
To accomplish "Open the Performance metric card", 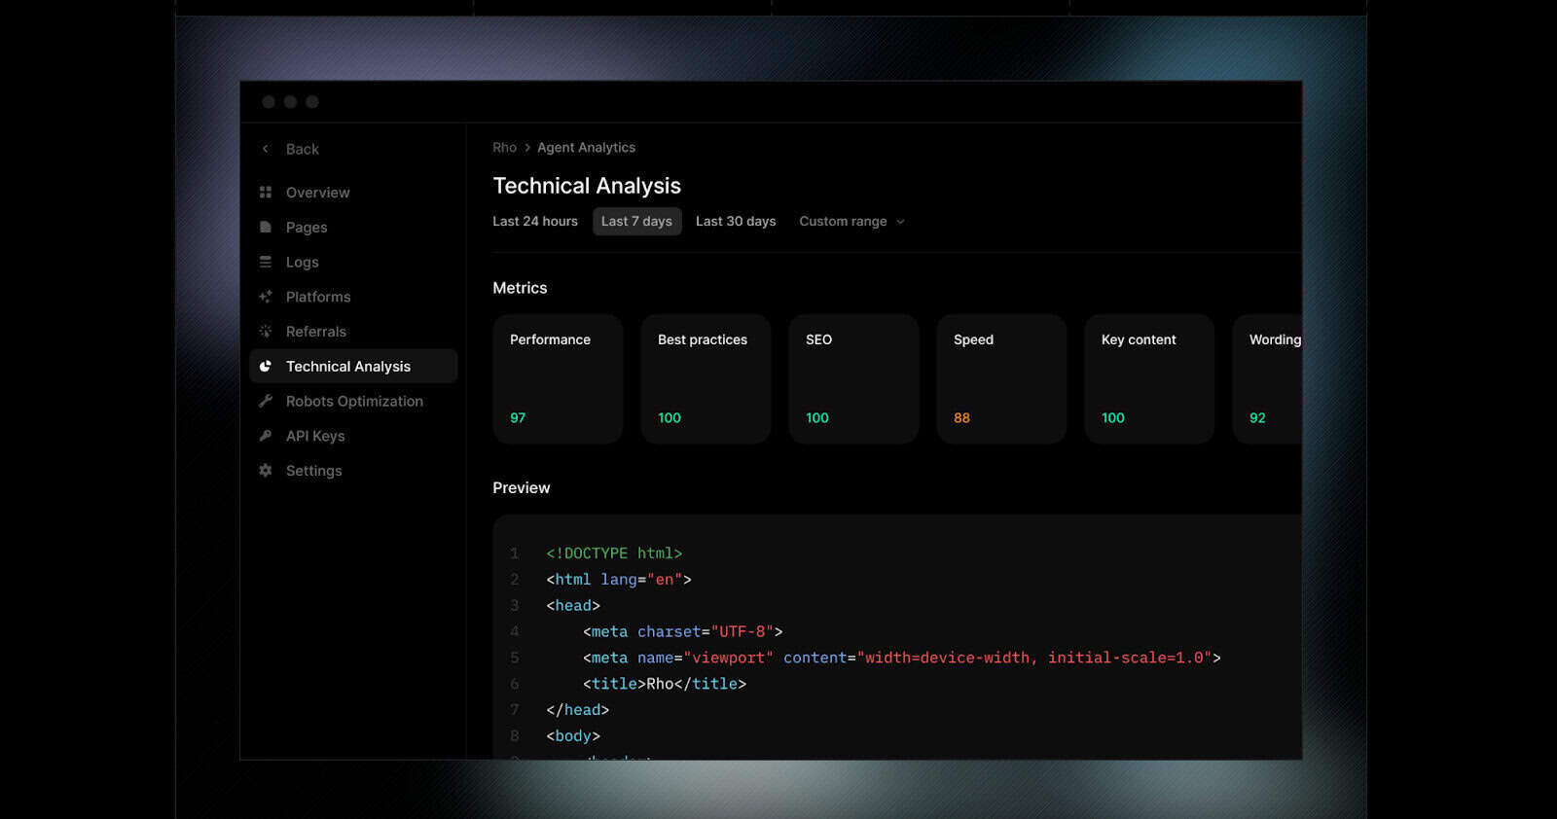I will click(x=558, y=378).
